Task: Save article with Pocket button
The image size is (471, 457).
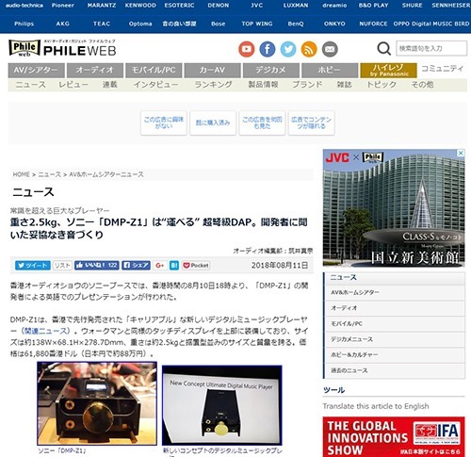Action: [196, 266]
